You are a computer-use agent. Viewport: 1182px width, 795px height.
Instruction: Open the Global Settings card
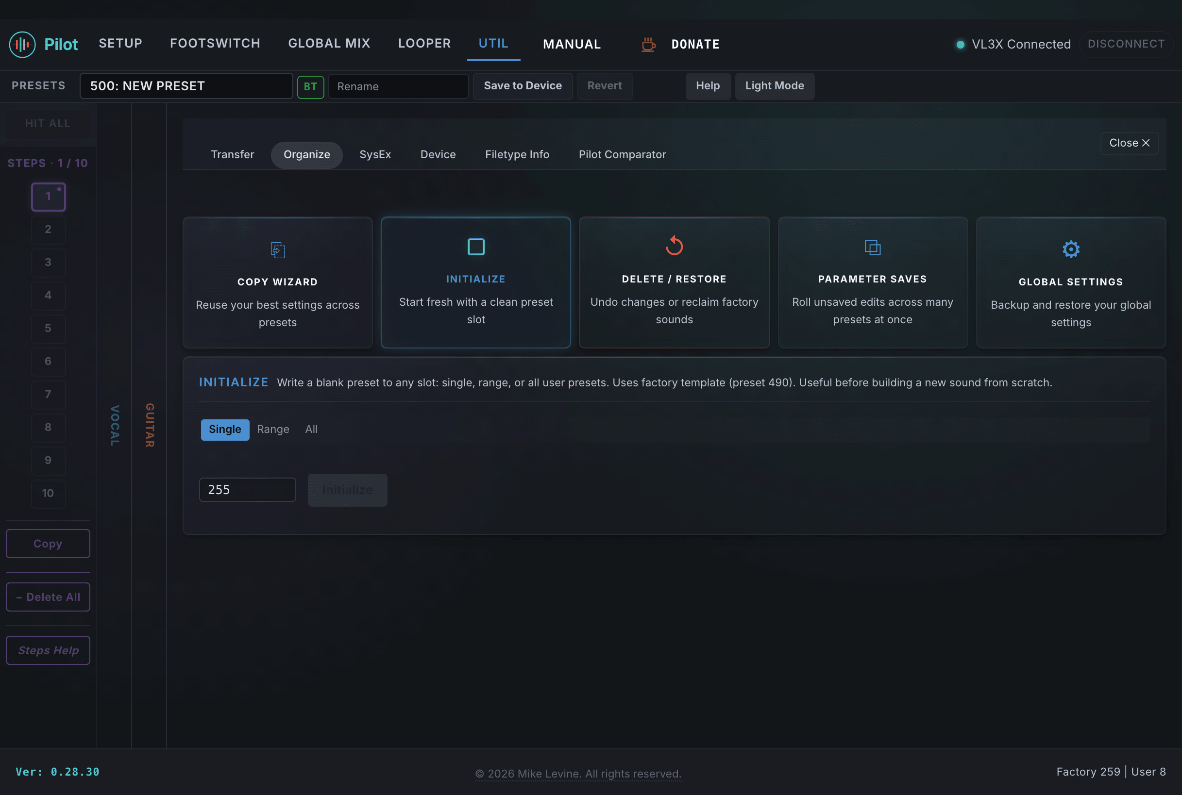pos(1071,283)
